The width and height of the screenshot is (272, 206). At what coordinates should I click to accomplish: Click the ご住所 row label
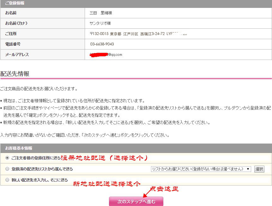(11, 33)
